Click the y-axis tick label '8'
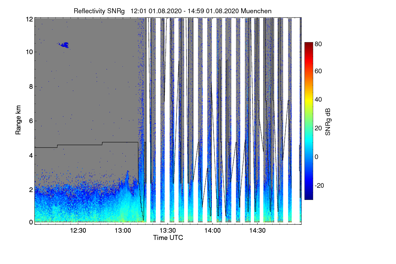Viewport: 396px width, 264px height. pos(31,87)
